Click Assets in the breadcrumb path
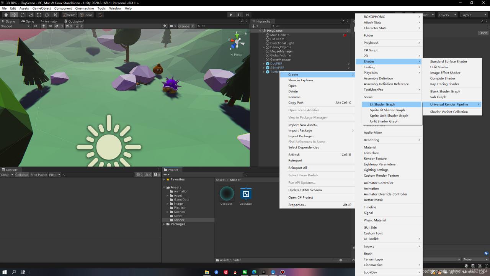Viewport: 490px width, 276px height. click(220, 180)
